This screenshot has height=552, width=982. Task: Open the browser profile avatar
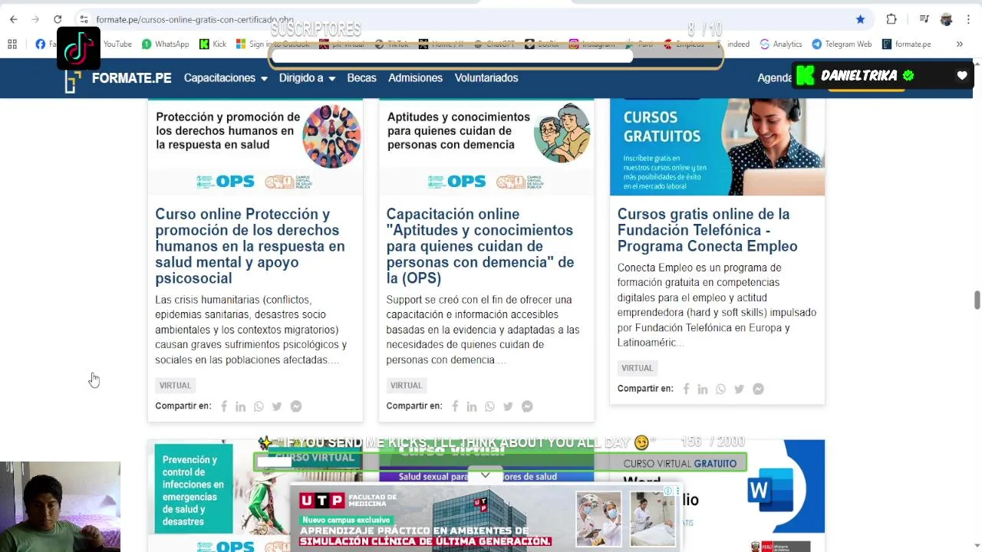coord(946,19)
